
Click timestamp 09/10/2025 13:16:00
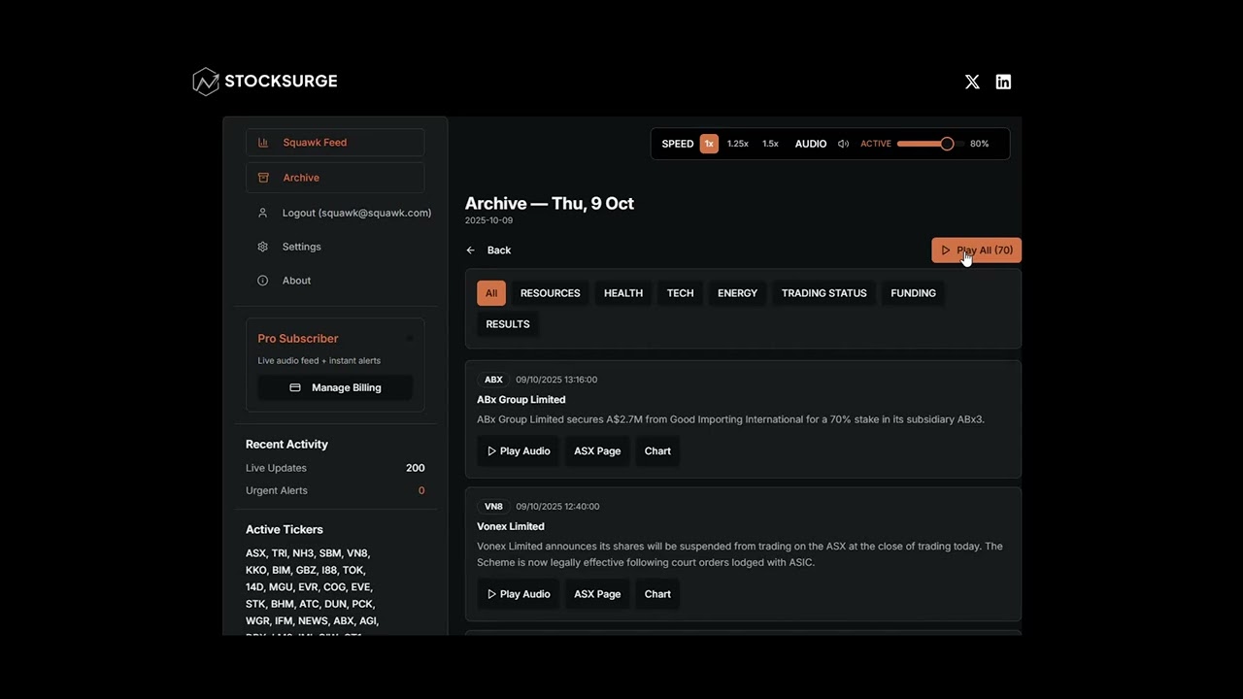[x=556, y=380]
